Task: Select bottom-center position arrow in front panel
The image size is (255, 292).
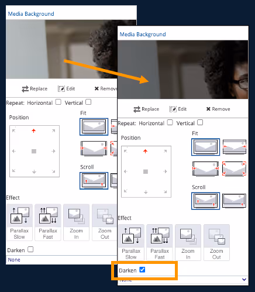Action: 146,192
